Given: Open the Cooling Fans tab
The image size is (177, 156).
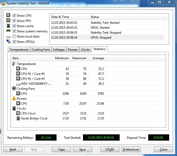Looking at the screenshot, I should click(41, 50).
